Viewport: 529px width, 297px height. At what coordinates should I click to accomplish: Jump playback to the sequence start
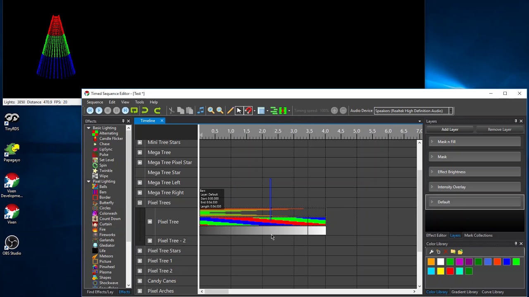click(90, 111)
